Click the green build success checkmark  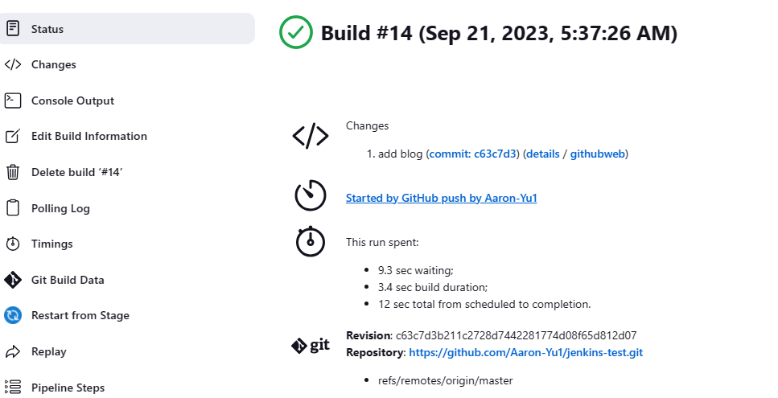pyautogui.click(x=296, y=33)
